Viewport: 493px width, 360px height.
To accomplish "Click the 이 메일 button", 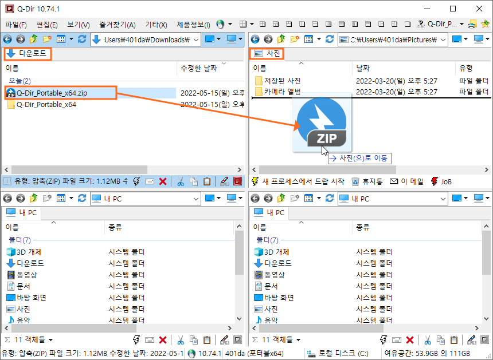I will 406,181.
